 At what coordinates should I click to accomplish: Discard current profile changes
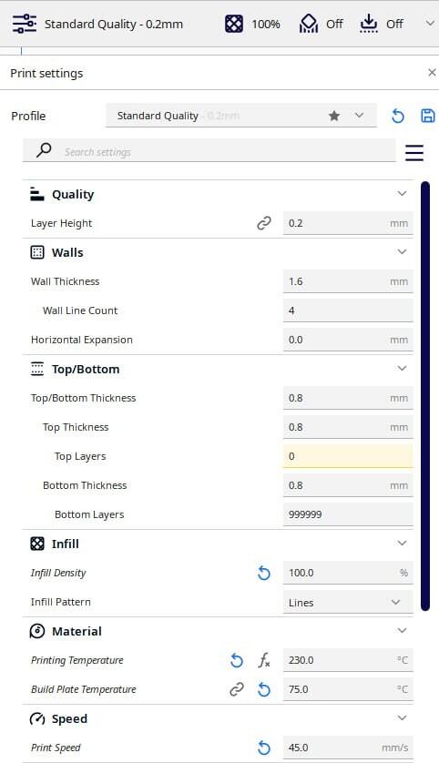coord(398,116)
